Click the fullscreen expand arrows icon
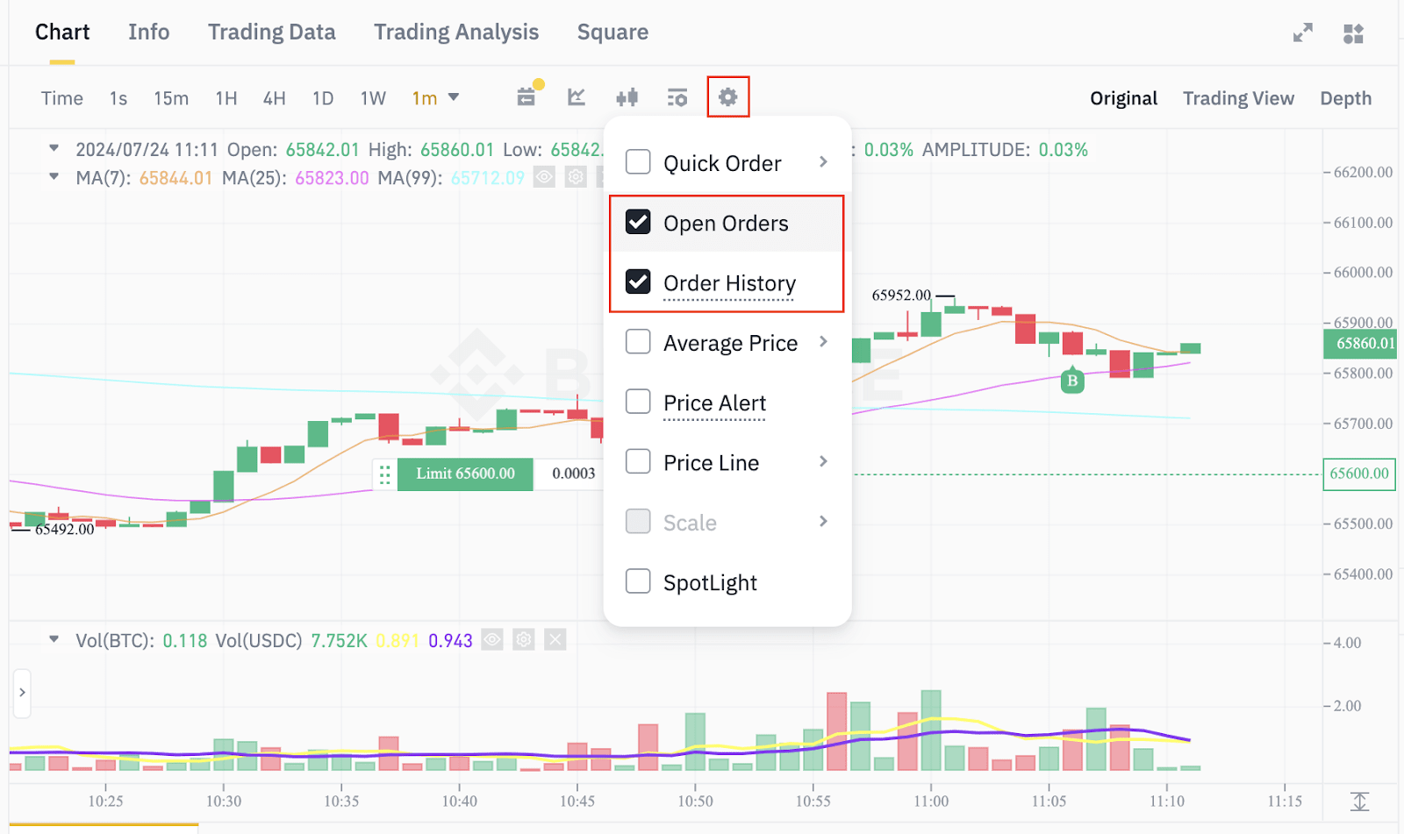The image size is (1404, 834). point(1302,33)
